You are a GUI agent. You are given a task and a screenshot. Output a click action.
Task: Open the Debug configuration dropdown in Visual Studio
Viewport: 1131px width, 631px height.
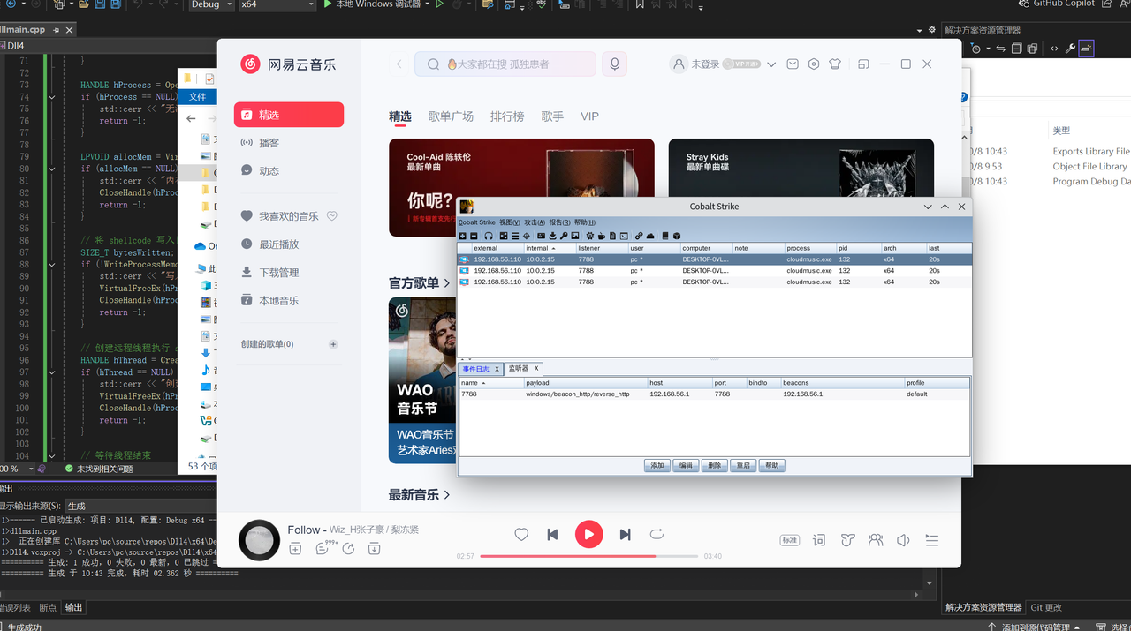point(210,4)
